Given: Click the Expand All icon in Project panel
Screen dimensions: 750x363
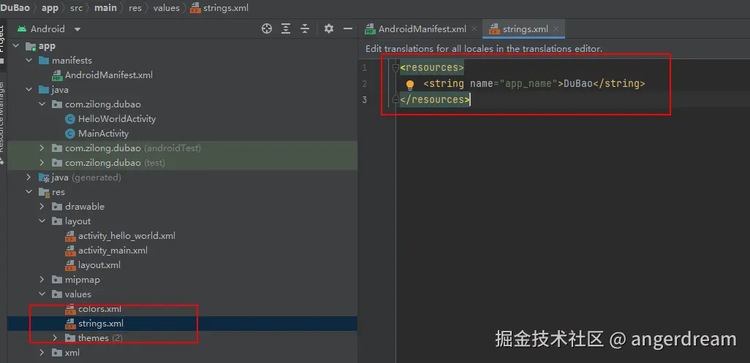Looking at the screenshot, I should coord(286,28).
